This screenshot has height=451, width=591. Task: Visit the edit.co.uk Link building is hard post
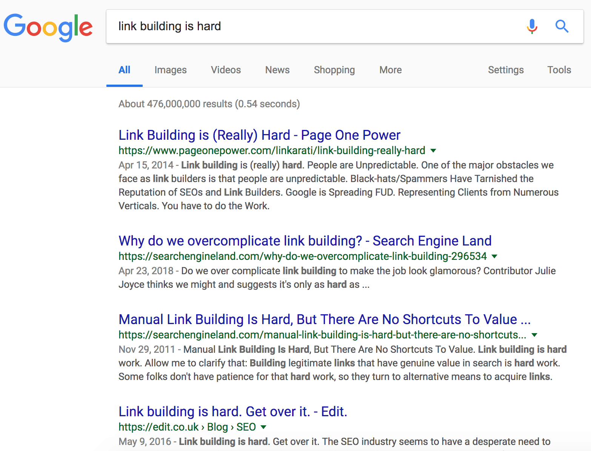pos(232,411)
